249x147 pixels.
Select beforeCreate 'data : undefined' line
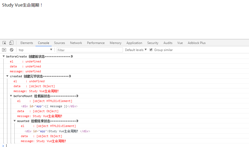[x=25, y=66]
